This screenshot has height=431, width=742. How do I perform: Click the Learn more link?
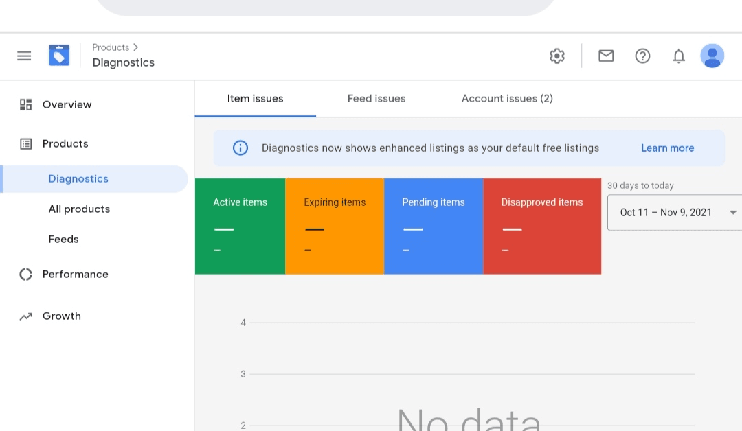(667, 148)
